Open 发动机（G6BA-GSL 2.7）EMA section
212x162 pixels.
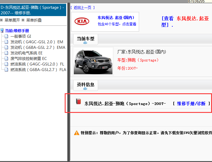click(x=38, y=47)
